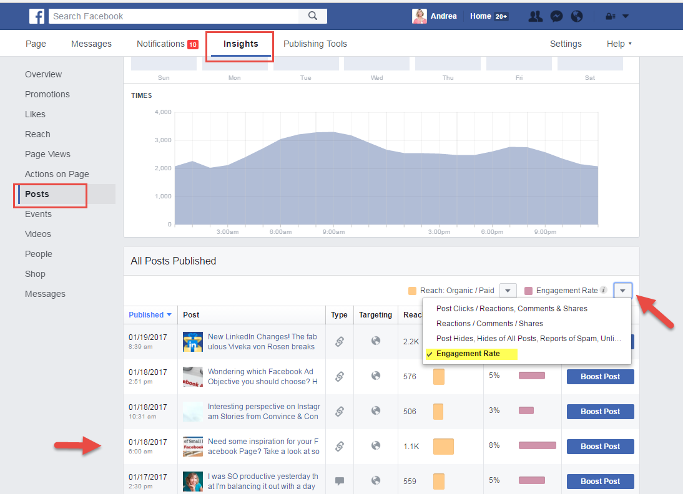The width and height of the screenshot is (683, 494).
Task: Click the privacy shortcuts lock icon
Action: pyautogui.click(x=610, y=16)
